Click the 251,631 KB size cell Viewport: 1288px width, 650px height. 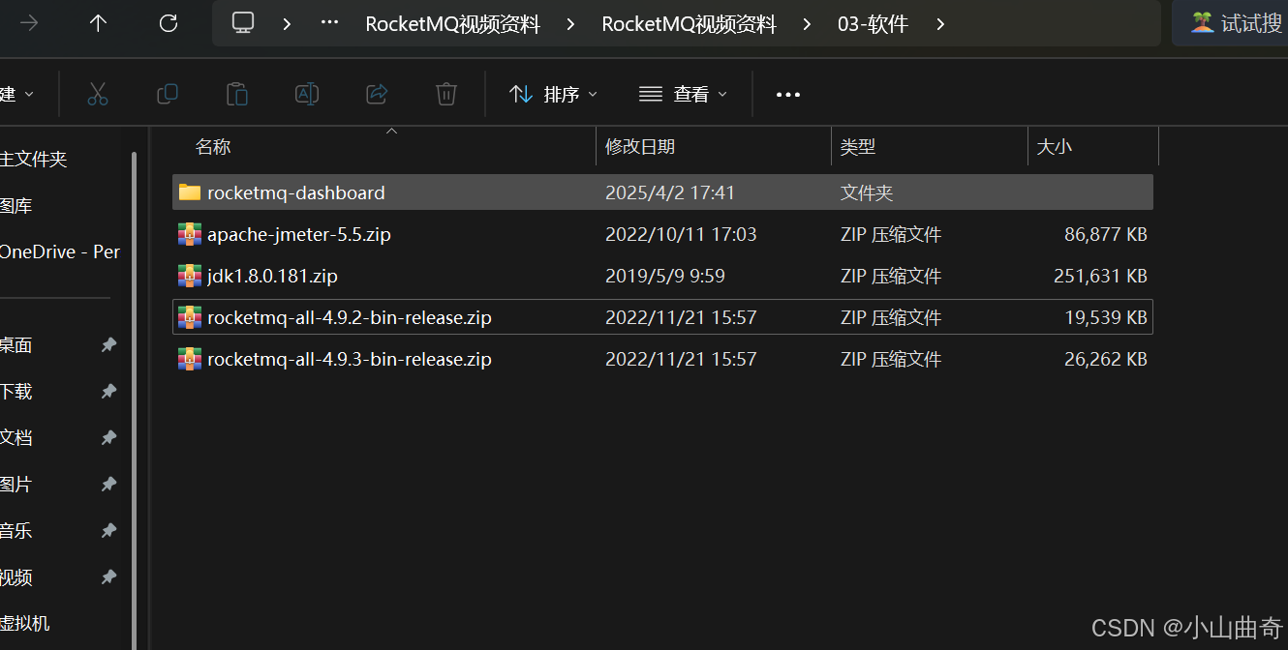tap(1100, 276)
